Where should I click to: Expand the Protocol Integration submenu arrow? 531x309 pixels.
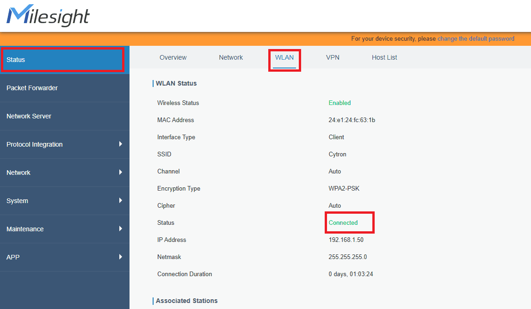[x=121, y=144]
